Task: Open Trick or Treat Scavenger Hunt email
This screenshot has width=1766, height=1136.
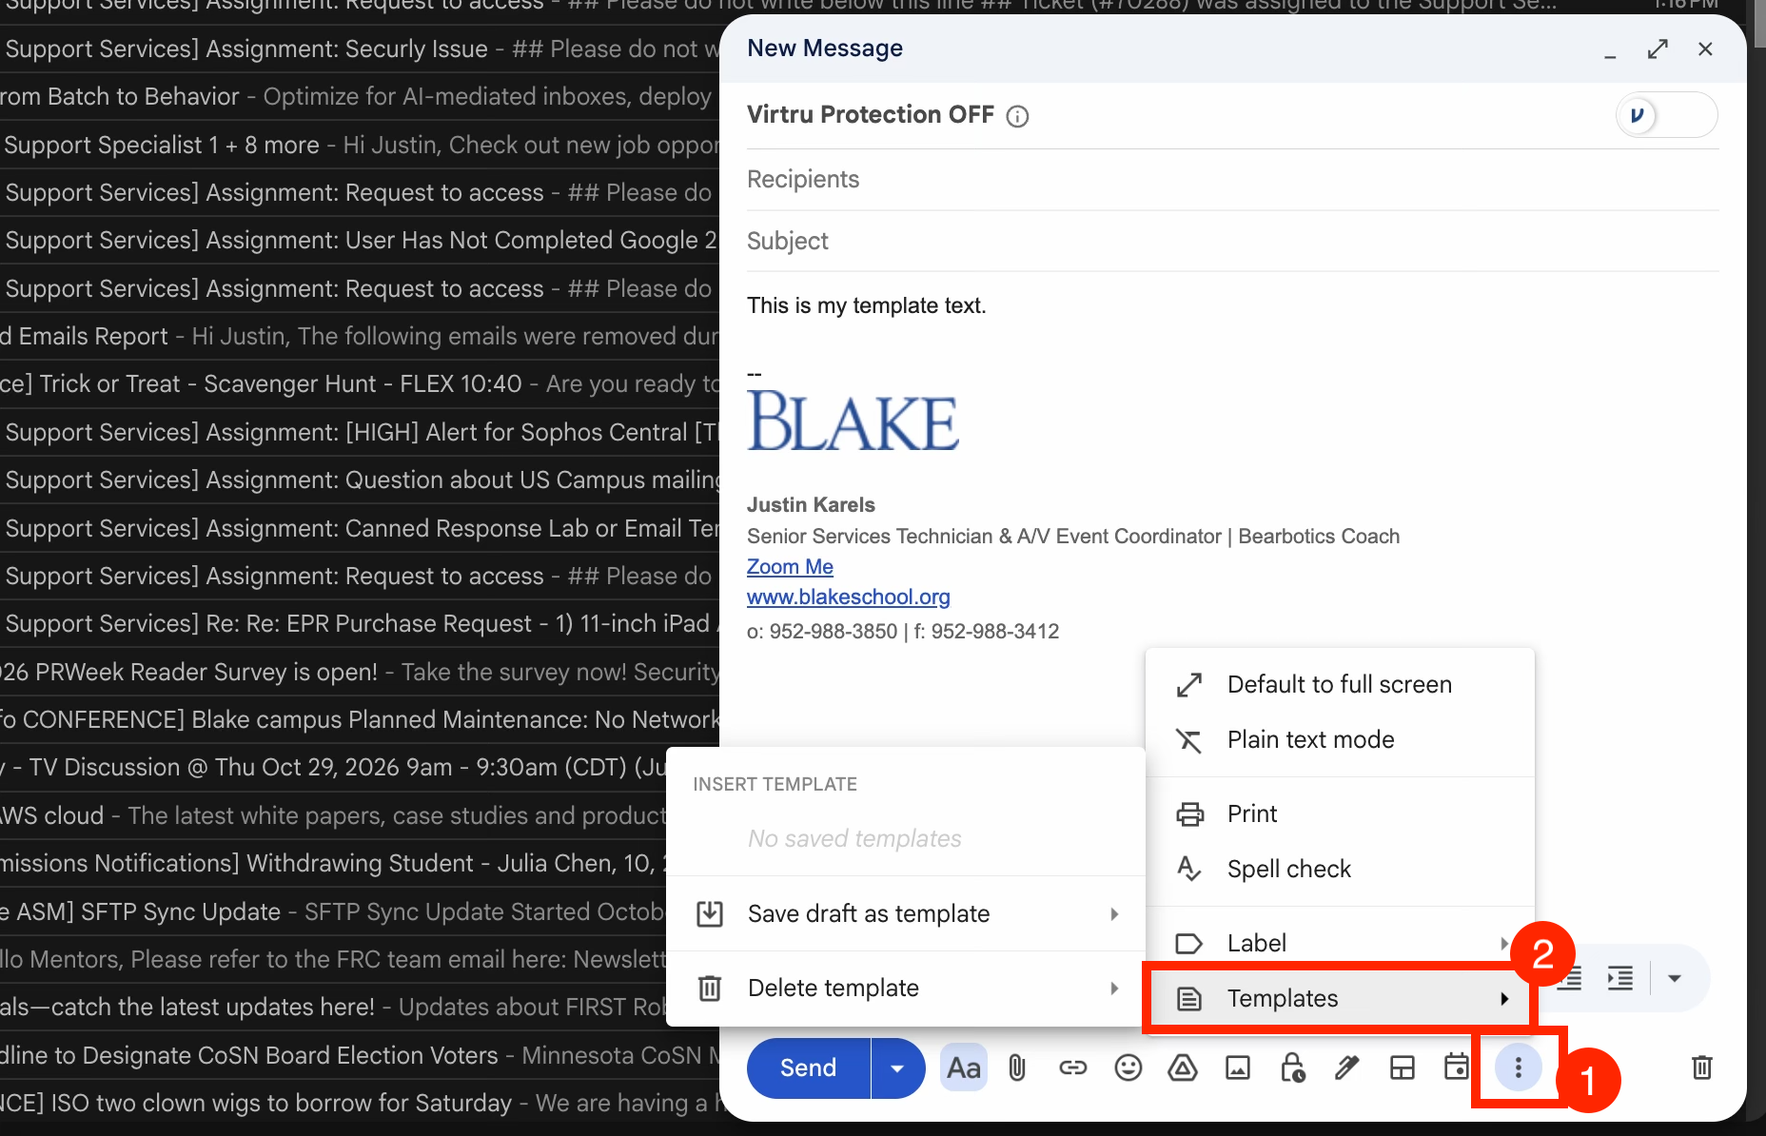Action: click(360, 383)
